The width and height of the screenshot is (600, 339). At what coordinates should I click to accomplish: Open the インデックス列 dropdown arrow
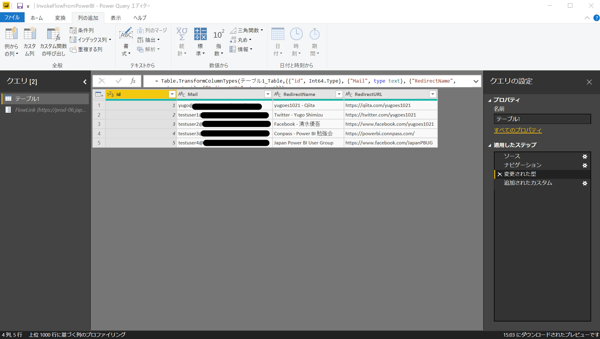tap(110, 40)
